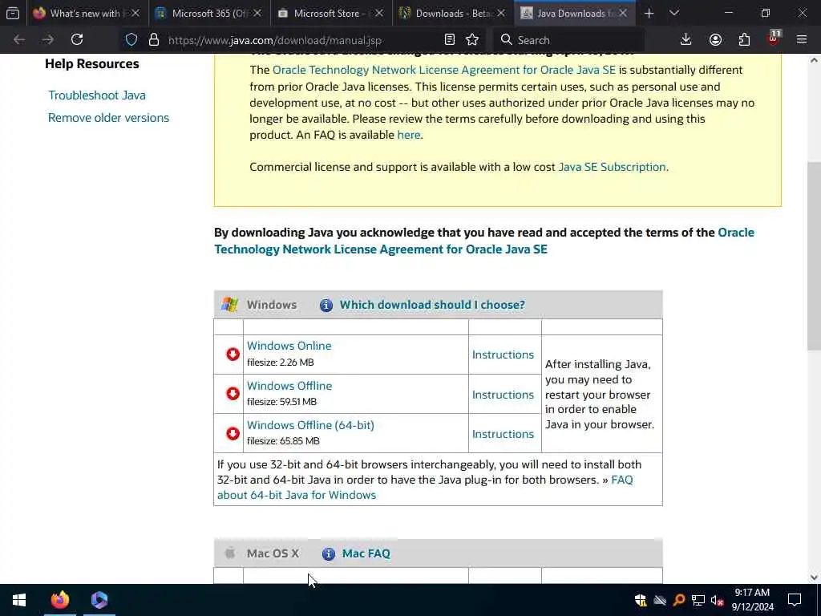Click the Windows Online red download icon
The image size is (821, 616).
[233, 354]
